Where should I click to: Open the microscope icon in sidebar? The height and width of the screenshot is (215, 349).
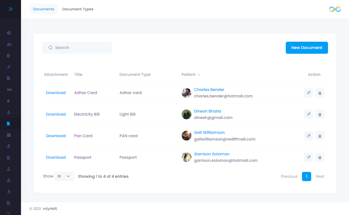(9, 191)
